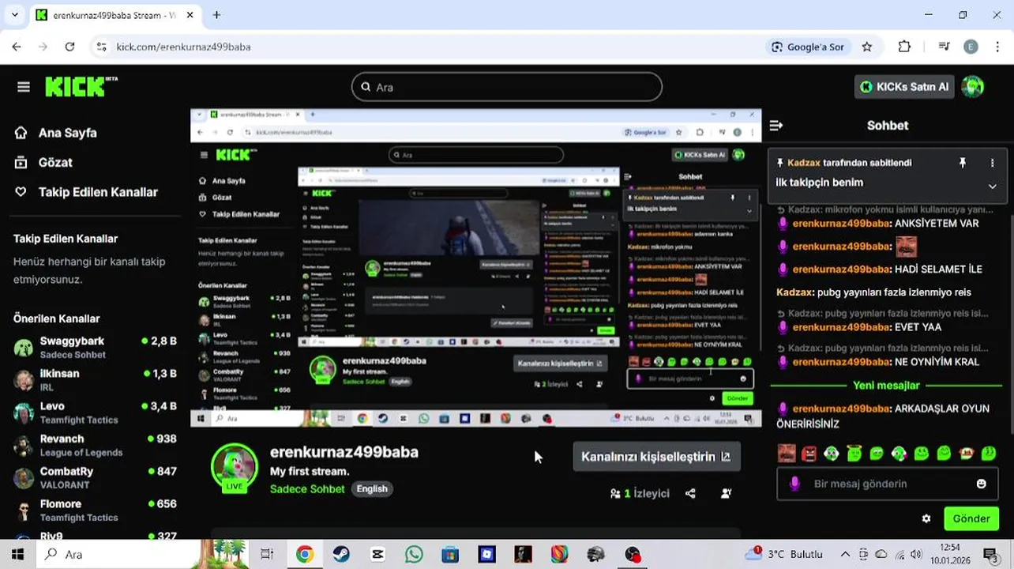Collapse the Sohbet chat panel
This screenshot has height=569, width=1014.
tap(776, 125)
